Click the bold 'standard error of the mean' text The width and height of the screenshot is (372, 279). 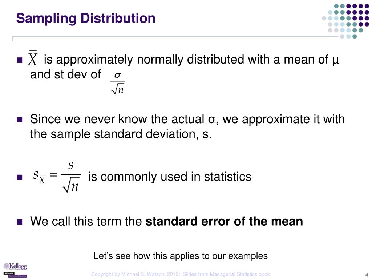pos(224,221)
